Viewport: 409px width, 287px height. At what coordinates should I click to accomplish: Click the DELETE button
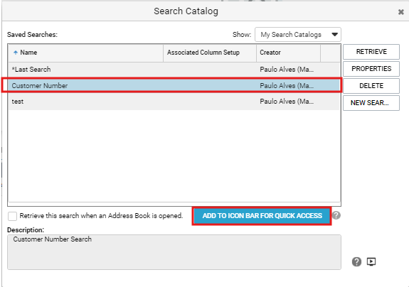tap(371, 86)
